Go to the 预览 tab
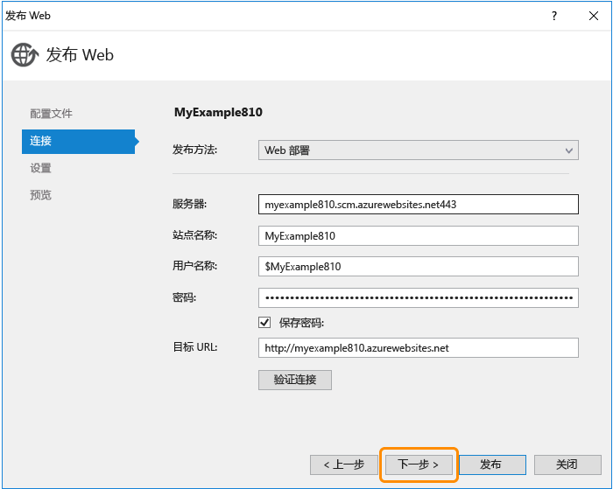Viewport: 613px width, 489px height. click(x=40, y=195)
